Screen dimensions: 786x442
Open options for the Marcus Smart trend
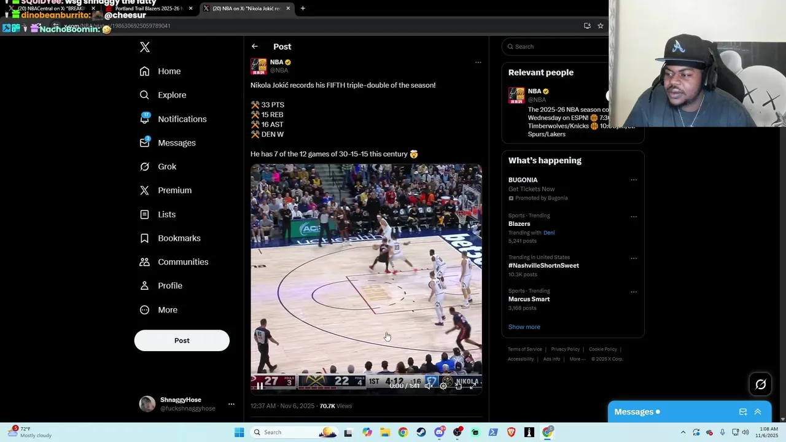coord(634,292)
